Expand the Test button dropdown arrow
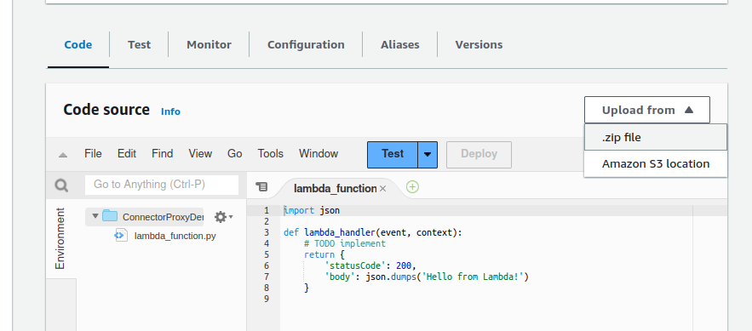This screenshot has width=752, height=331. coord(428,155)
